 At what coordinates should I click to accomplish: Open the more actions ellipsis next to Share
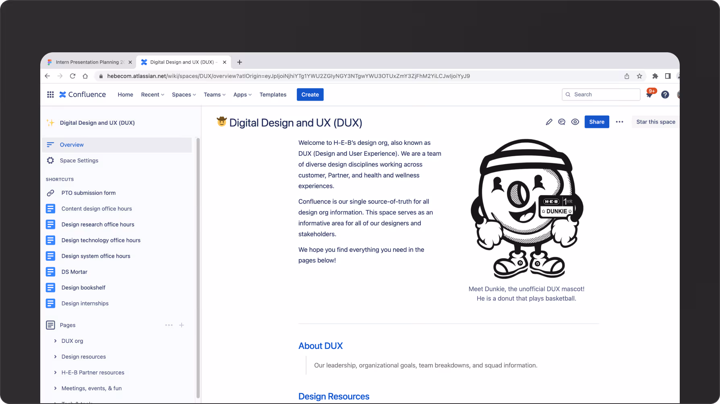pyautogui.click(x=619, y=122)
